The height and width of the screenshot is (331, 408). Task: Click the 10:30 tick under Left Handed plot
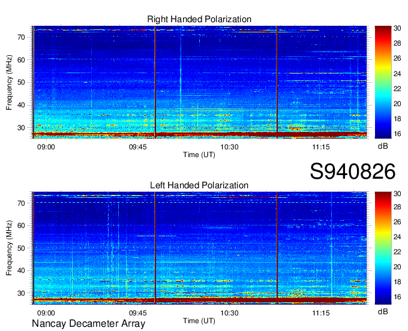(229, 313)
